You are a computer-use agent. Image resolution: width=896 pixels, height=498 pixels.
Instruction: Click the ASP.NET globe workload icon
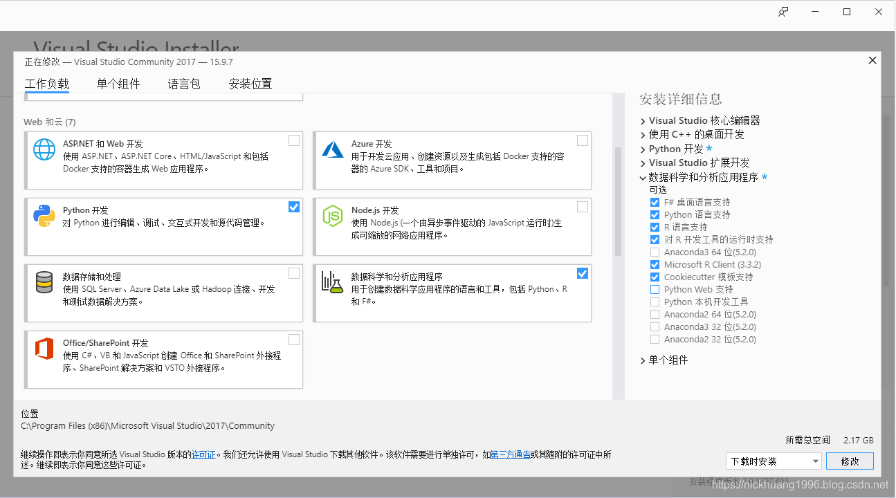44,149
